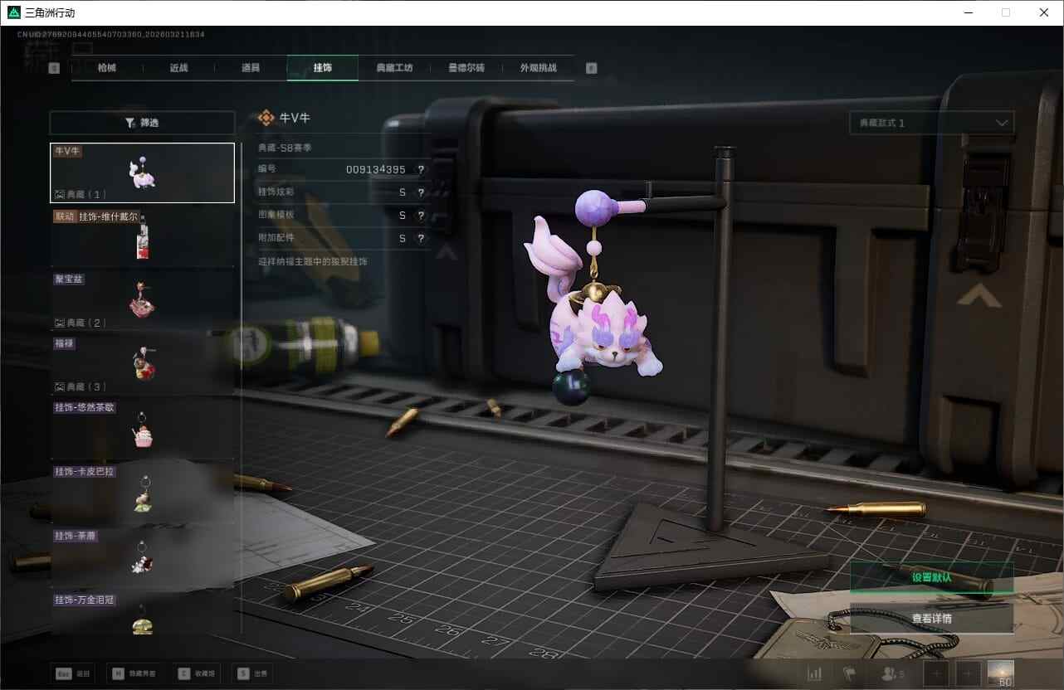Go to the 外观挑战 tab
The height and width of the screenshot is (690, 1064).
[538, 68]
